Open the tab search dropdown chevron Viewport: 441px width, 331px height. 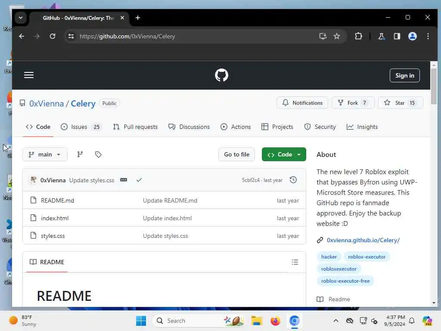coord(21,17)
